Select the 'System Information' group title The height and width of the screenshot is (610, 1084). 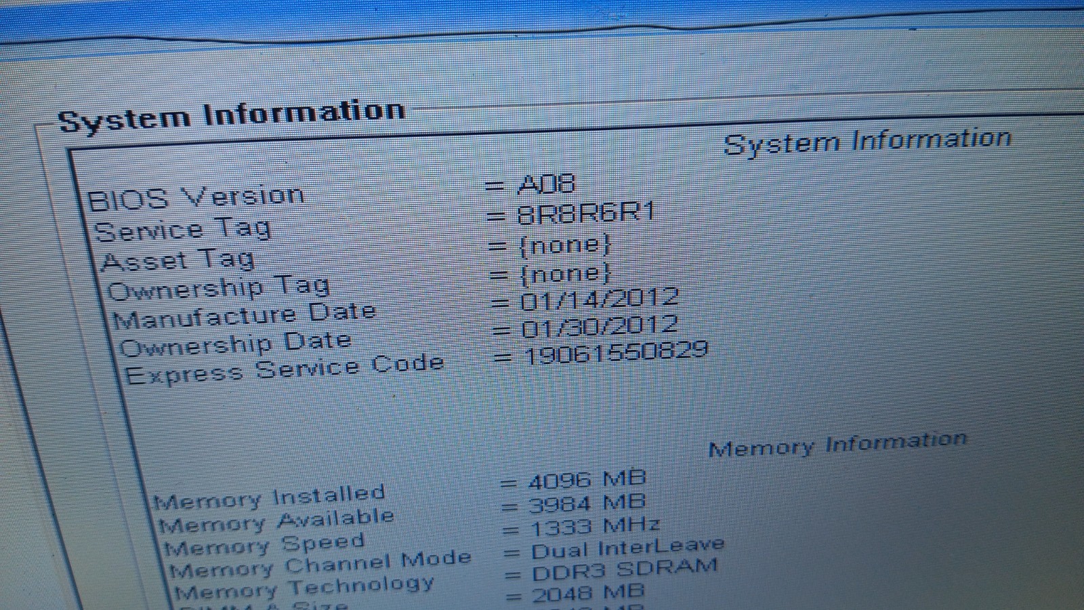pyautogui.click(x=232, y=115)
